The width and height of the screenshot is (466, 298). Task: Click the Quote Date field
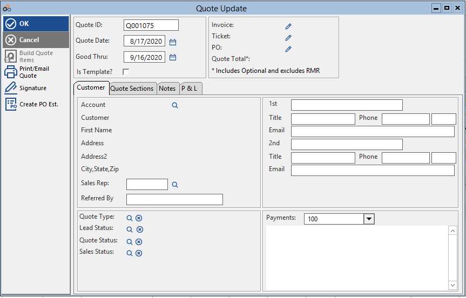click(x=144, y=41)
